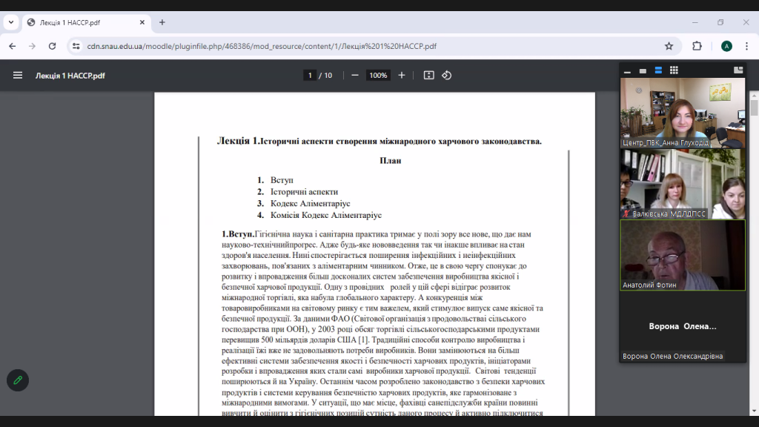Open the Chrome profile avatar A
Image resolution: width=759 pixels, height=427 pixels.
pos(726,46)
